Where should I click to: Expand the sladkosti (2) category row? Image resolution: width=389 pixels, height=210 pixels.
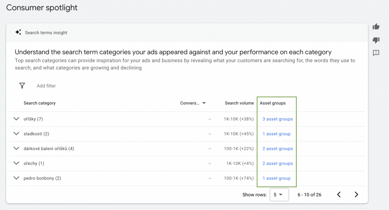click(x=17, y=134)
